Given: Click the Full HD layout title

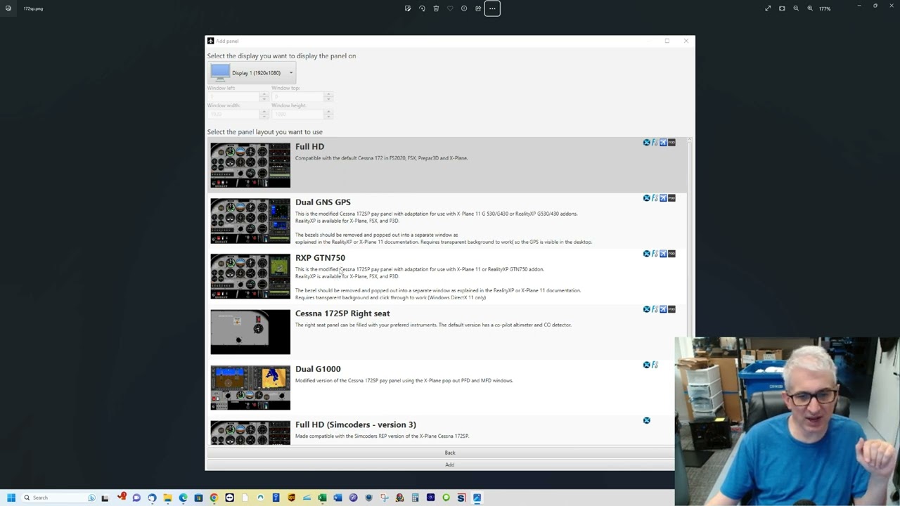Looking at the screenshot, I should (309, 147).
